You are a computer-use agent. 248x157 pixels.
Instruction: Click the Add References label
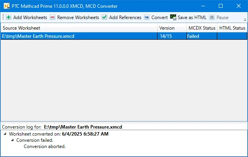click(125, 18)
